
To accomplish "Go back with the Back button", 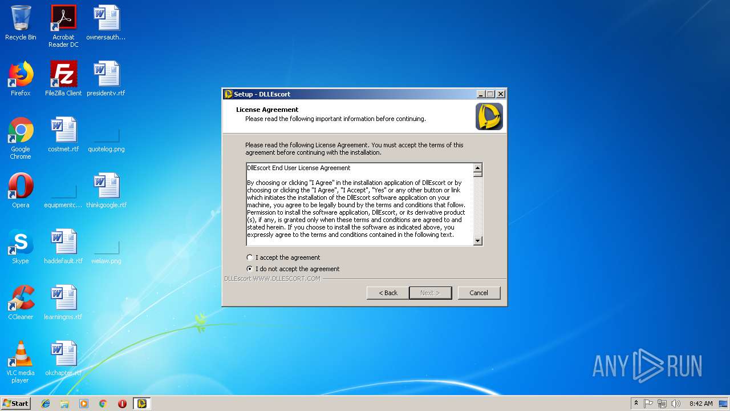I will (388, 293).
